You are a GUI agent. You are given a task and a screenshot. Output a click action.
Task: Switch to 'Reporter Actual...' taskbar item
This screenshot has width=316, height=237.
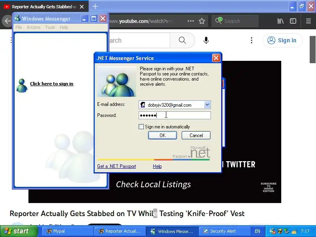pyautogui.click(x=120, y=231)
